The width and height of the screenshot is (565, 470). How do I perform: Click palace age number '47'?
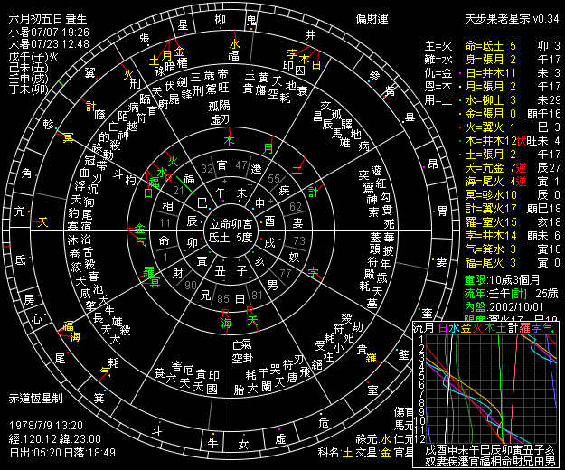click(241, 165)
